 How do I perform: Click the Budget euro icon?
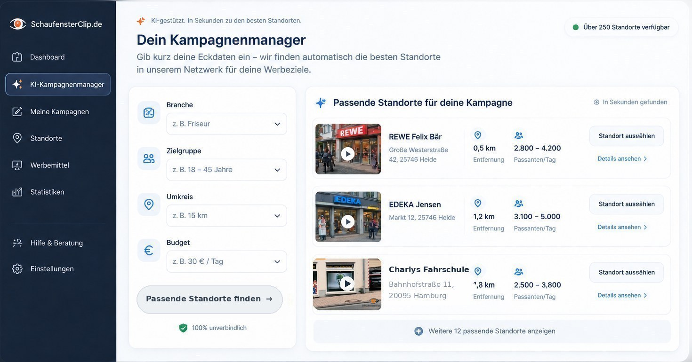click(x=149, y=251)
